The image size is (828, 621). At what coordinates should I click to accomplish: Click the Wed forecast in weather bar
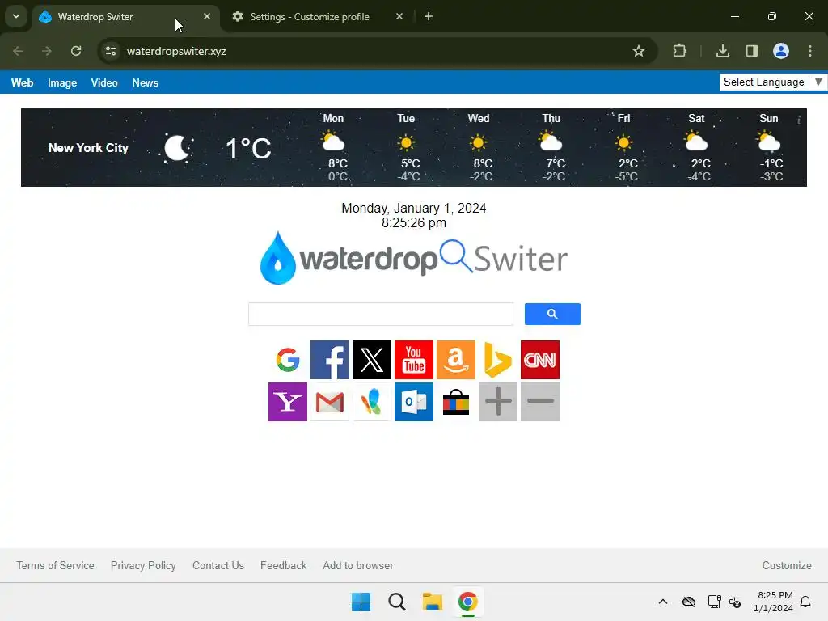(479, 147)
